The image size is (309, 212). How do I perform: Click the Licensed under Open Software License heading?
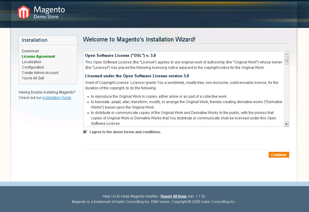(x=137, y=76)
